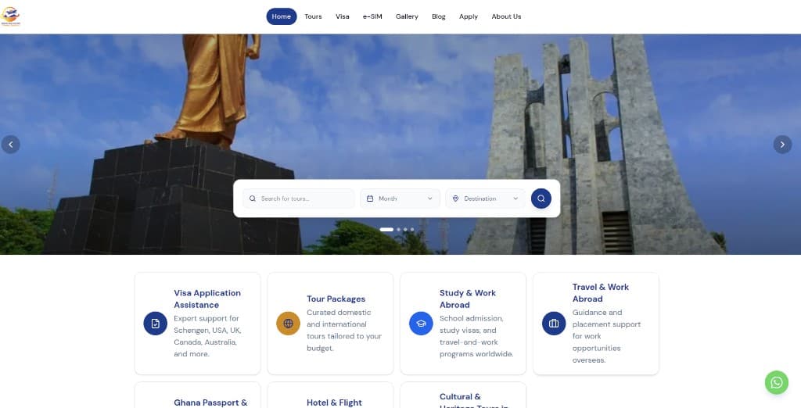Viewport: 801px width, 408px height.
Task: Open the Tours menu item
Action: pyautogui.click(x=313, y=16)
